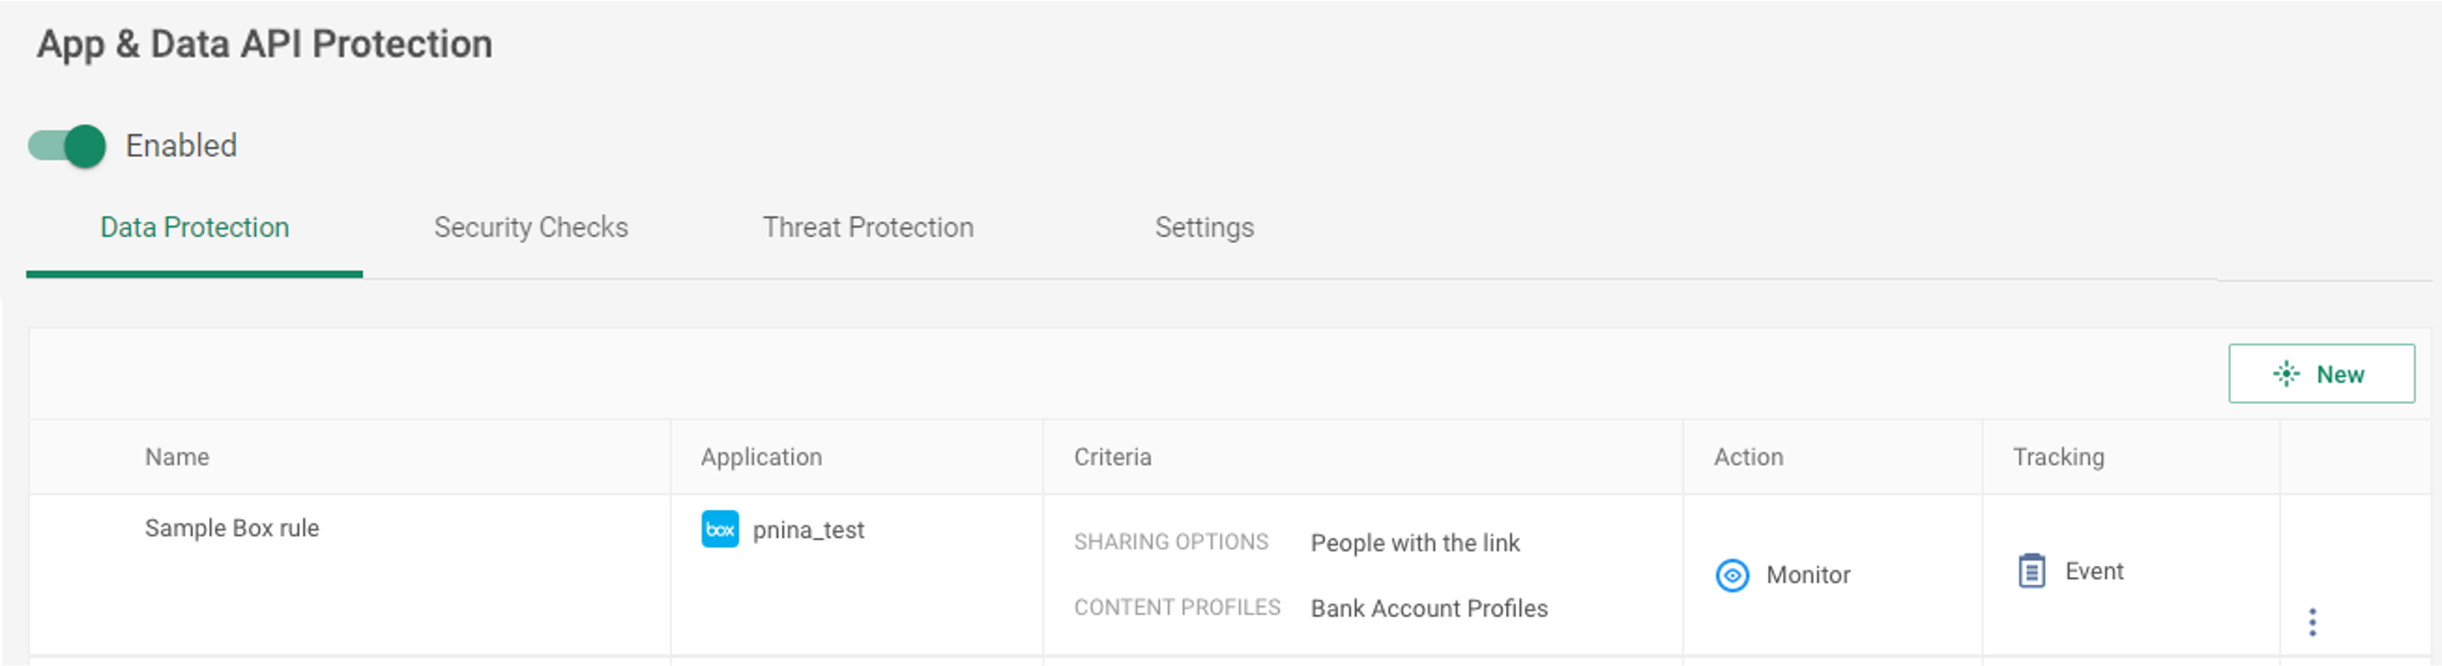Click the Action column header
This screenshot has height=666, width=2442.
pos(1748,457)
